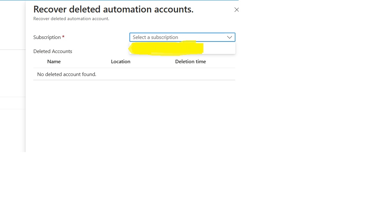
Task: Click the X icon to close the panel
Action: [236, 10]
